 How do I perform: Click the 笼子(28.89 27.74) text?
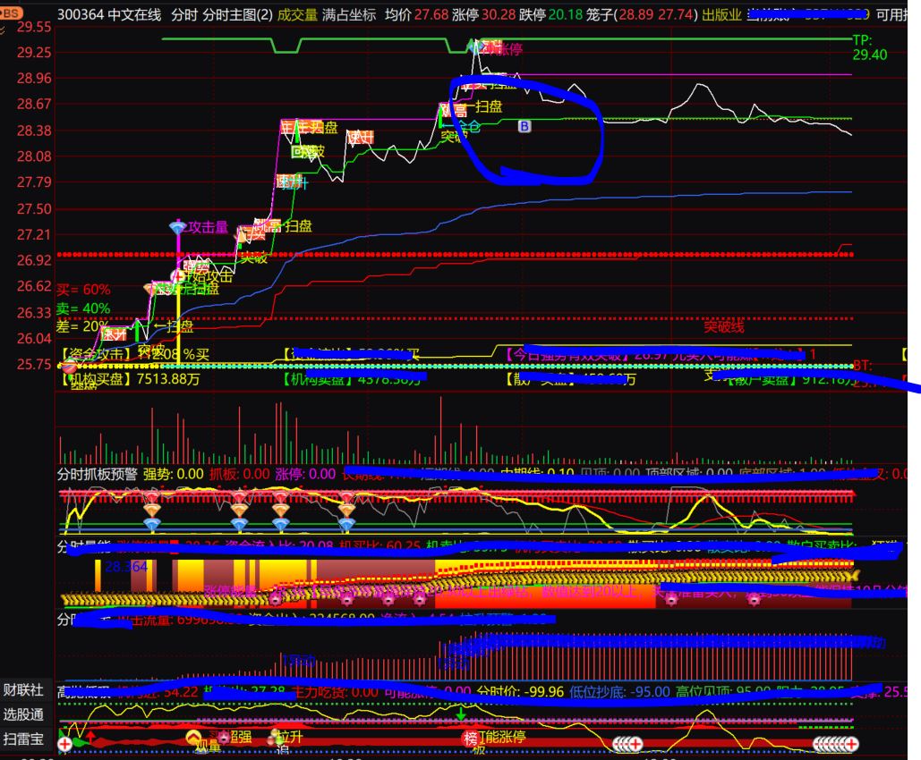point(642,14)
